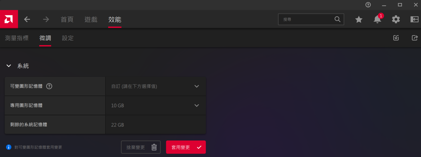Open the 專用圖形記憶體 10 GB dropdown

[x=156, y=106]
